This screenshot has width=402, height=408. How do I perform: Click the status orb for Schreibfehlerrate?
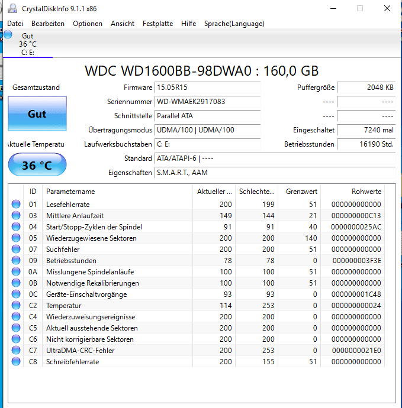[16, 361]
